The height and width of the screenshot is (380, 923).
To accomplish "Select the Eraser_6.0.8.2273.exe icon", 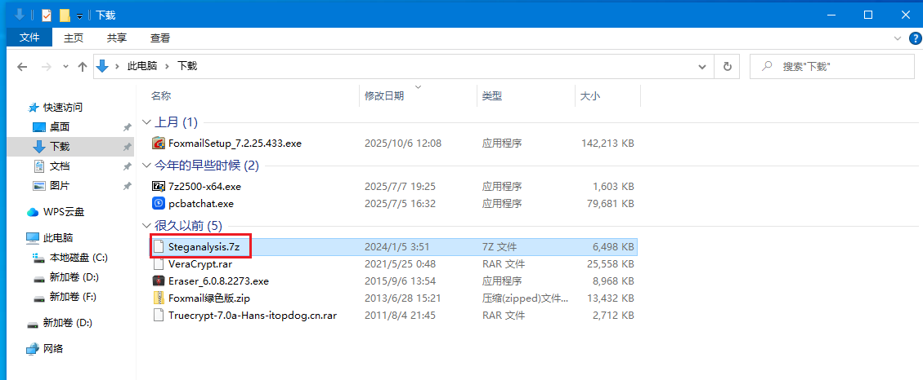I will pos(159,281).
